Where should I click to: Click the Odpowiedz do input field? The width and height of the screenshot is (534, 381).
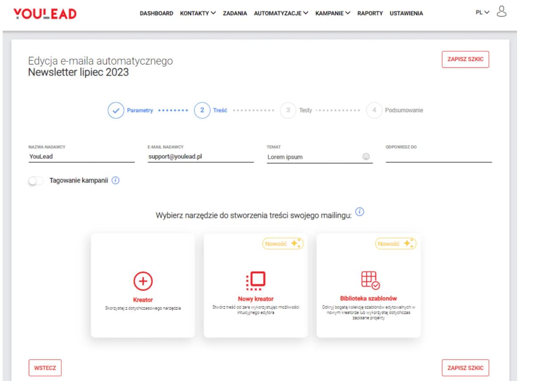click(x=439, y=156)
